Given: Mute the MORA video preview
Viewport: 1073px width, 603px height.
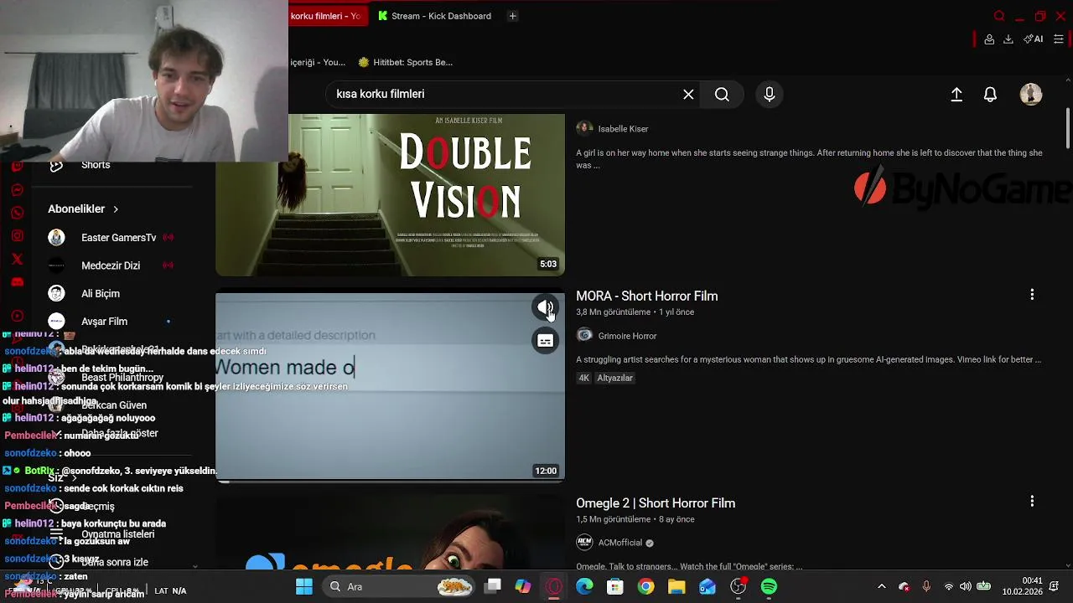Looking at the screenshot, I should [x=546, y=308].
